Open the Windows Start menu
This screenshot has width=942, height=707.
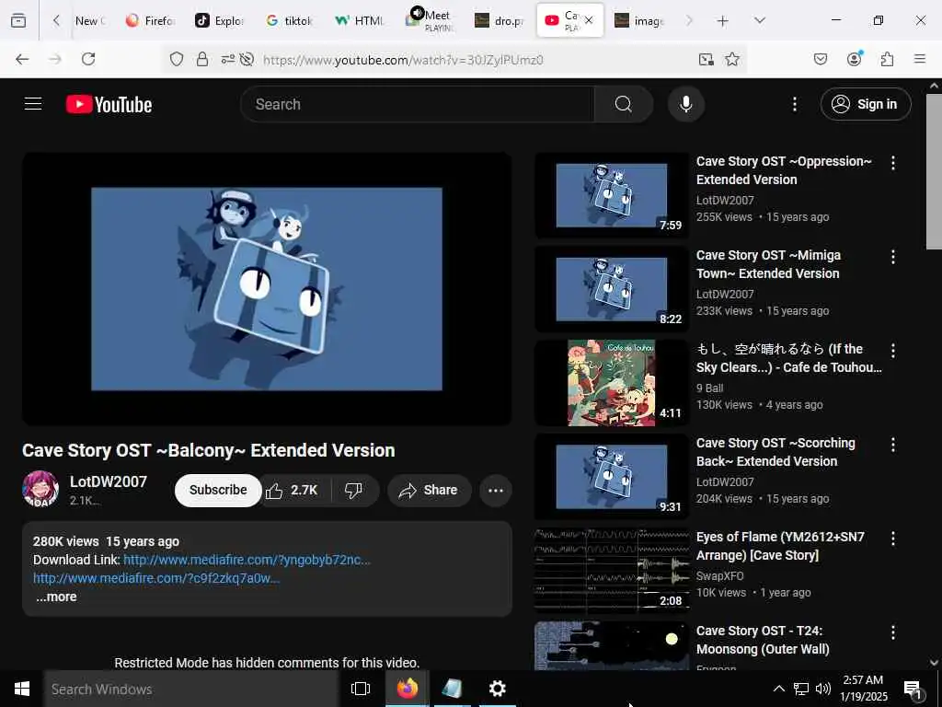pyautogui.click(x=22, y=689)
